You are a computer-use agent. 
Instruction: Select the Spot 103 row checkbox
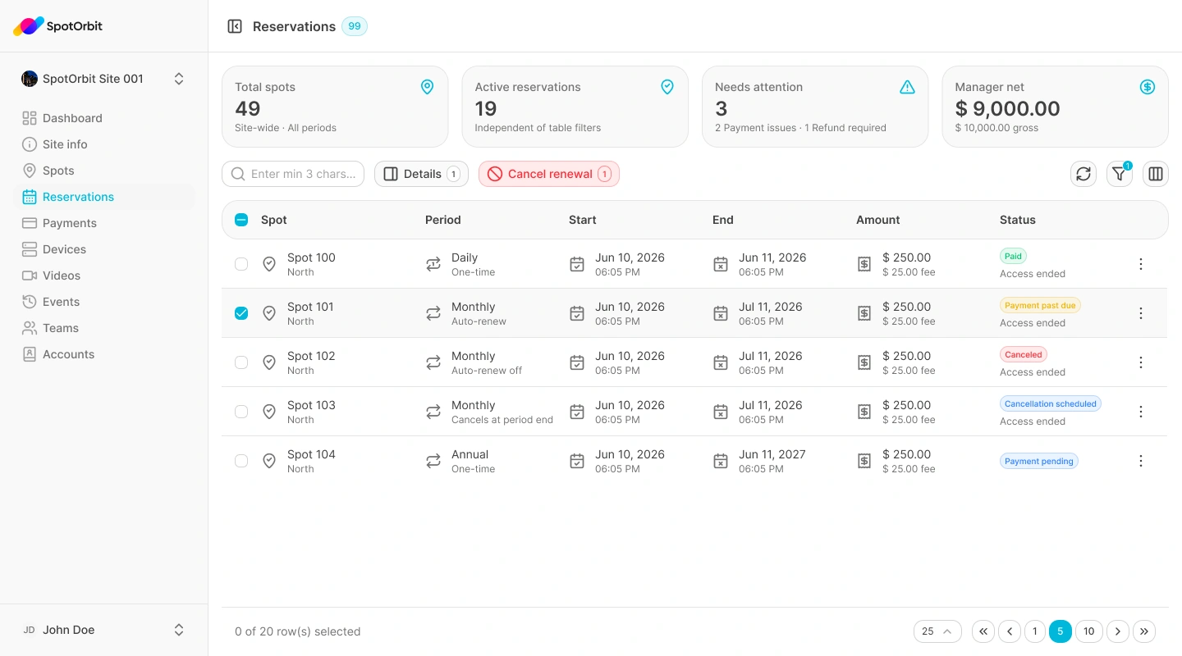point(241,412)
